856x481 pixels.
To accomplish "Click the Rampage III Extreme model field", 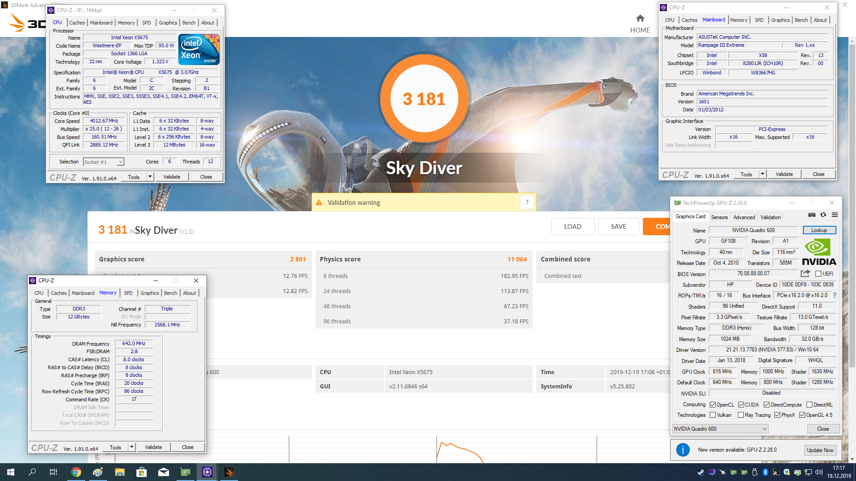I will (739, 45).
